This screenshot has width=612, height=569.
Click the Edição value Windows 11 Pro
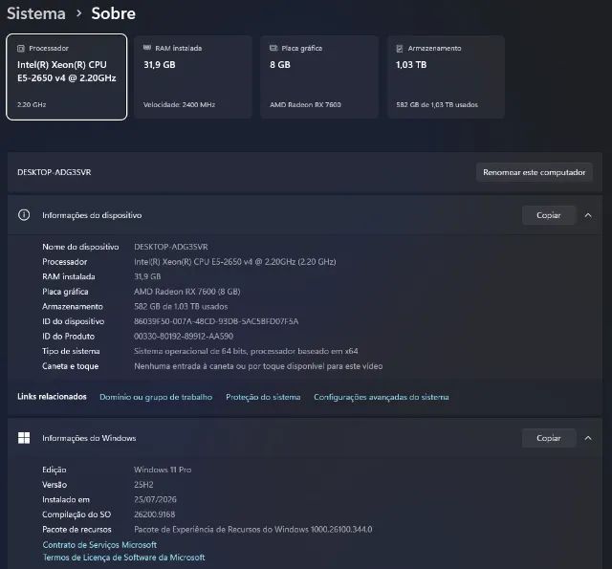(163, 470)
